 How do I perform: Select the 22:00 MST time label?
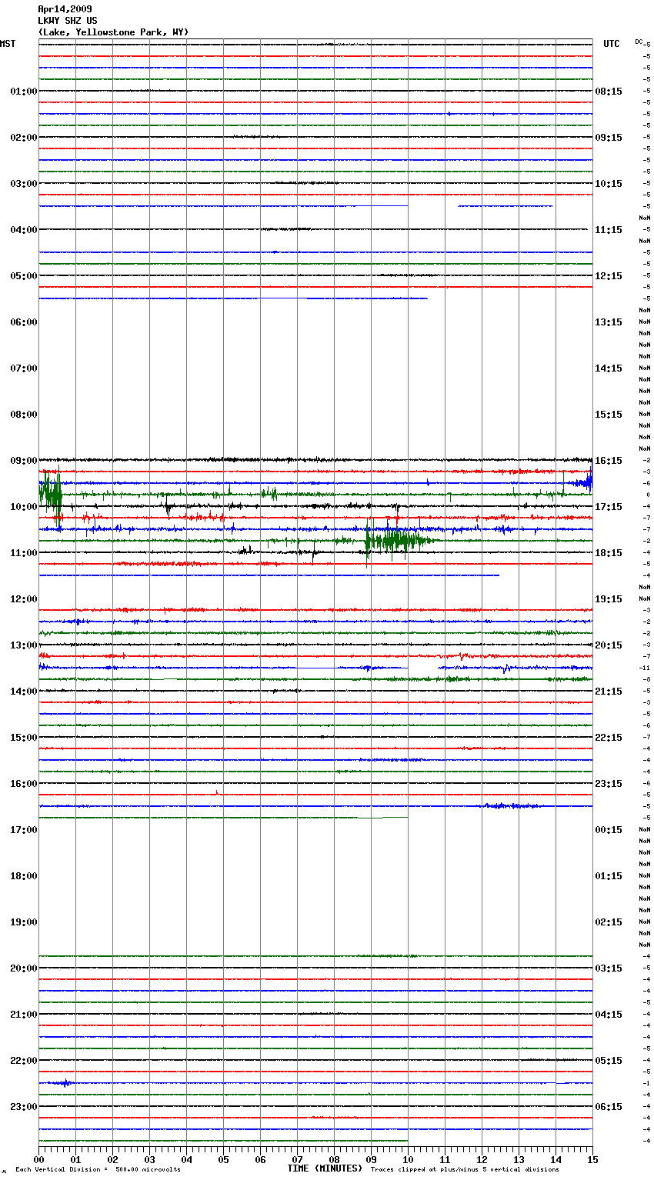click(x=24, y=1061)
